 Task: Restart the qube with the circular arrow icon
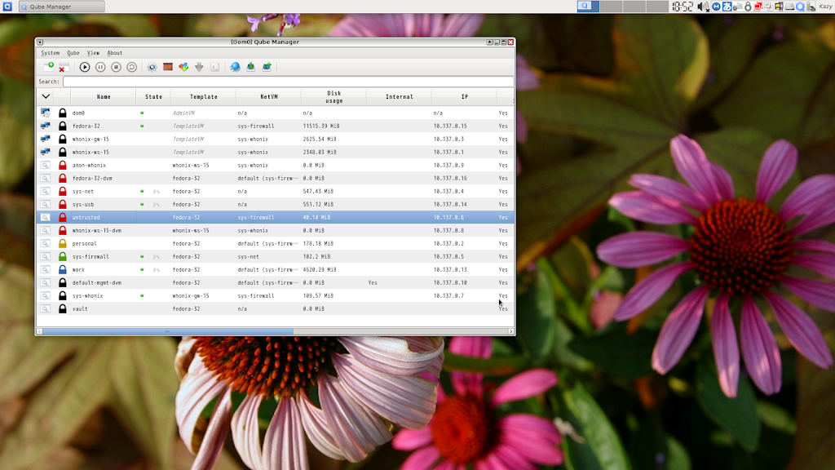click(131, 67)
